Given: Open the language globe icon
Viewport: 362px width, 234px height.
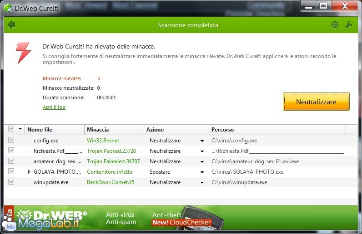Looking at the screenshot, I should [335, 25].
